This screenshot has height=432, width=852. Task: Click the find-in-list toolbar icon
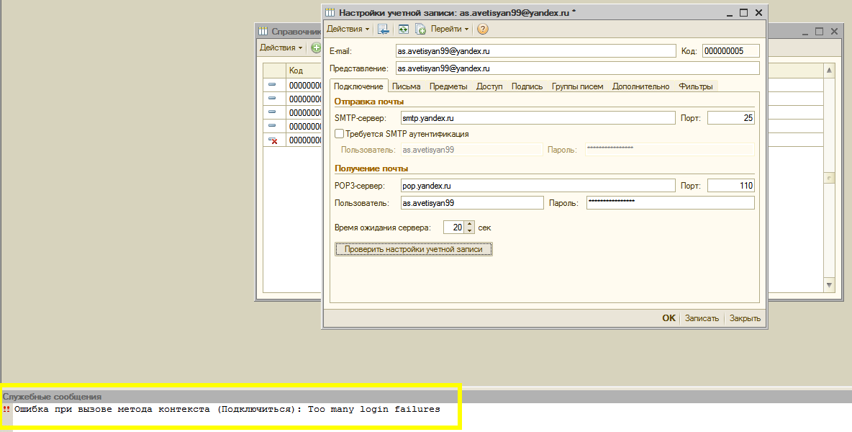384,30
